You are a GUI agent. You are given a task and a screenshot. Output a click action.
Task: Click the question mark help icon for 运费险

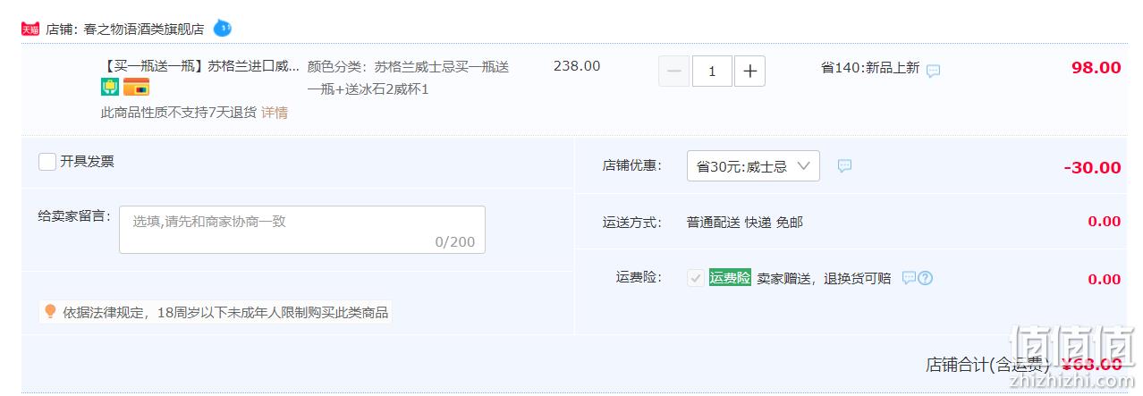pyautogui.click(x=926, y=278)
